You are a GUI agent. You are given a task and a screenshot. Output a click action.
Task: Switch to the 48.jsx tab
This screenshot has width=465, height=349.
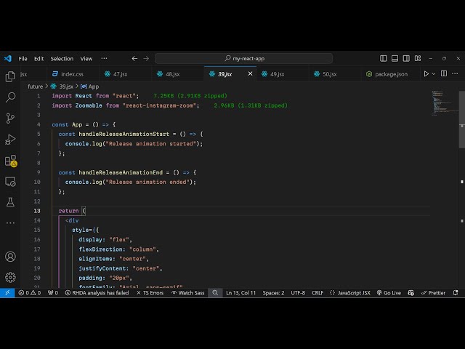coord(172,73)
